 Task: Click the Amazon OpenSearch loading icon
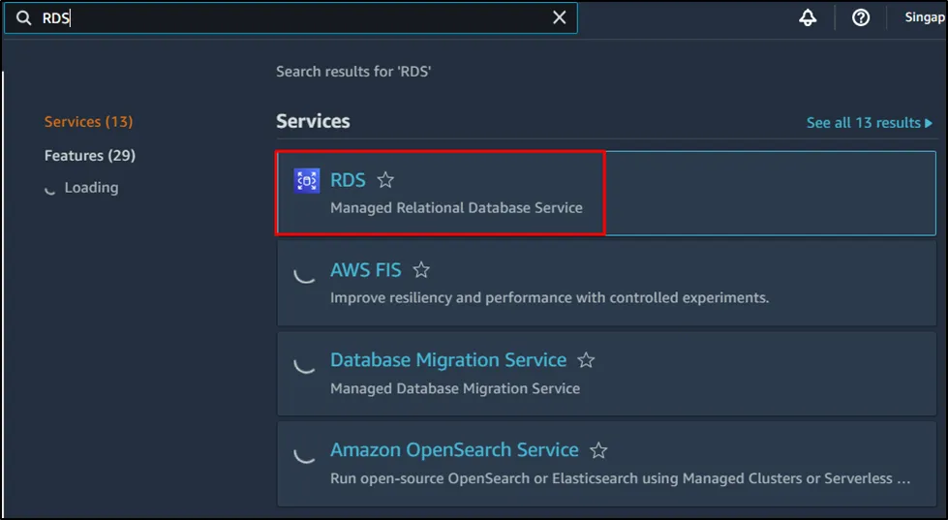click(x=305, y=453)
